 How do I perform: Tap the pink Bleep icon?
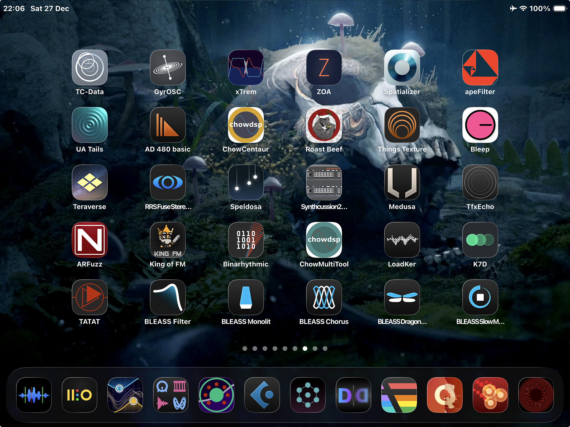(480, 125)
